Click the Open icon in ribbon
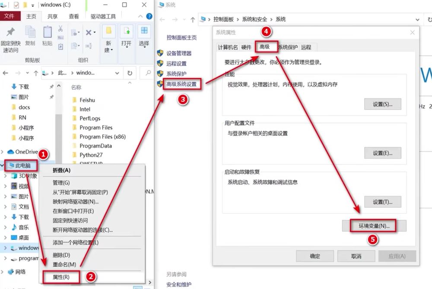 tap(127, 31)
